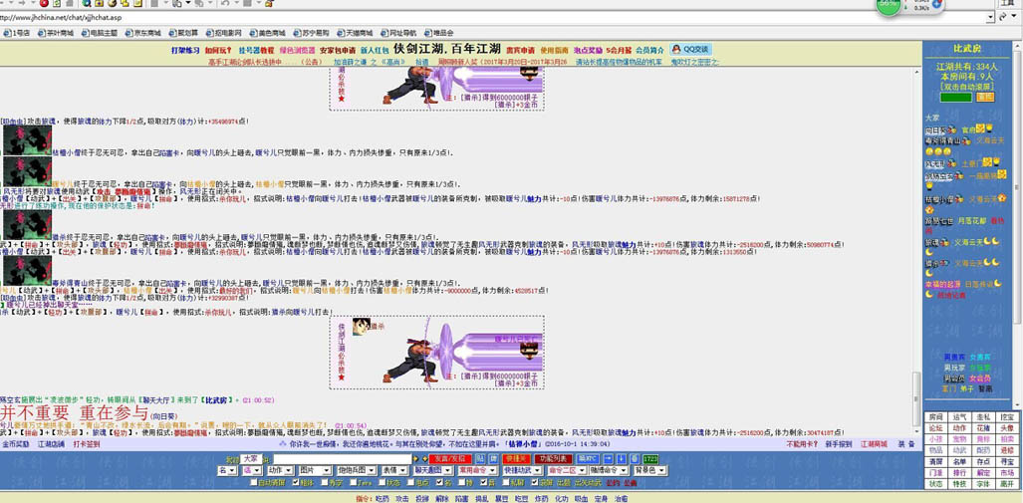Open QQ交谈 penguin chat button
1023x503 pixels.
tap(691, 50)
